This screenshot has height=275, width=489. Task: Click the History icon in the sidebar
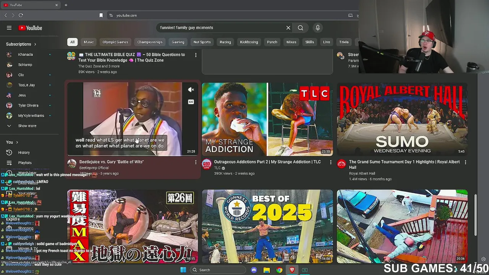(x=9, y=152)
